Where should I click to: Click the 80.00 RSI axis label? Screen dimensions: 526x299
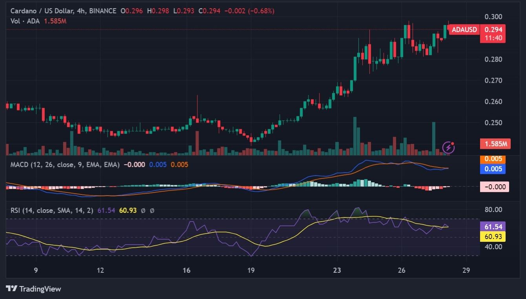(493, 210)
